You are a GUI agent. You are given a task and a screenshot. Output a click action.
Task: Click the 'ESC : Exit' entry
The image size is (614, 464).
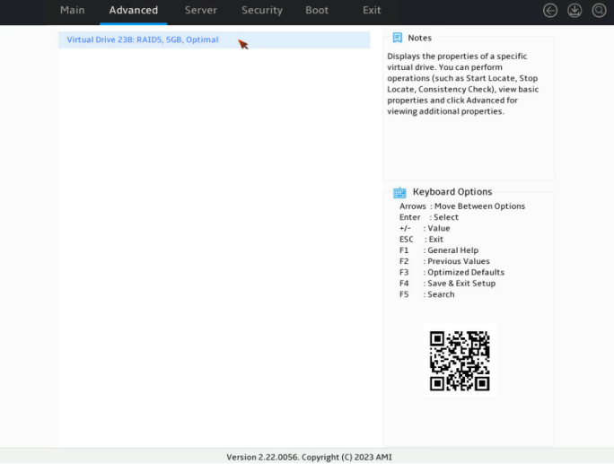click(421, 240)
